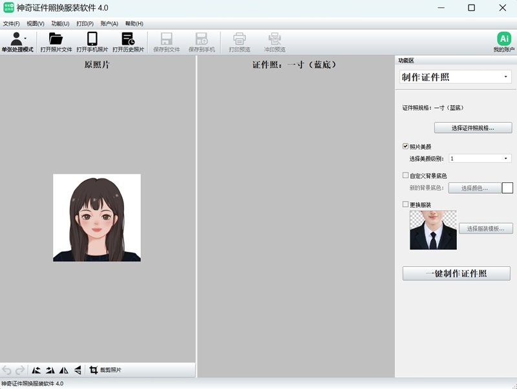The image size is (517, 389).
Task: Expand the 制作证件照 function dropdown
Action: coord(505,77)
